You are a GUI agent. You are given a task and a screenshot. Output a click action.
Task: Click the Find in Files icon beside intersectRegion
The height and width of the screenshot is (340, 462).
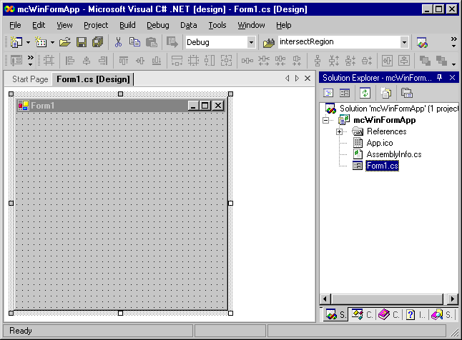point(269,43)
